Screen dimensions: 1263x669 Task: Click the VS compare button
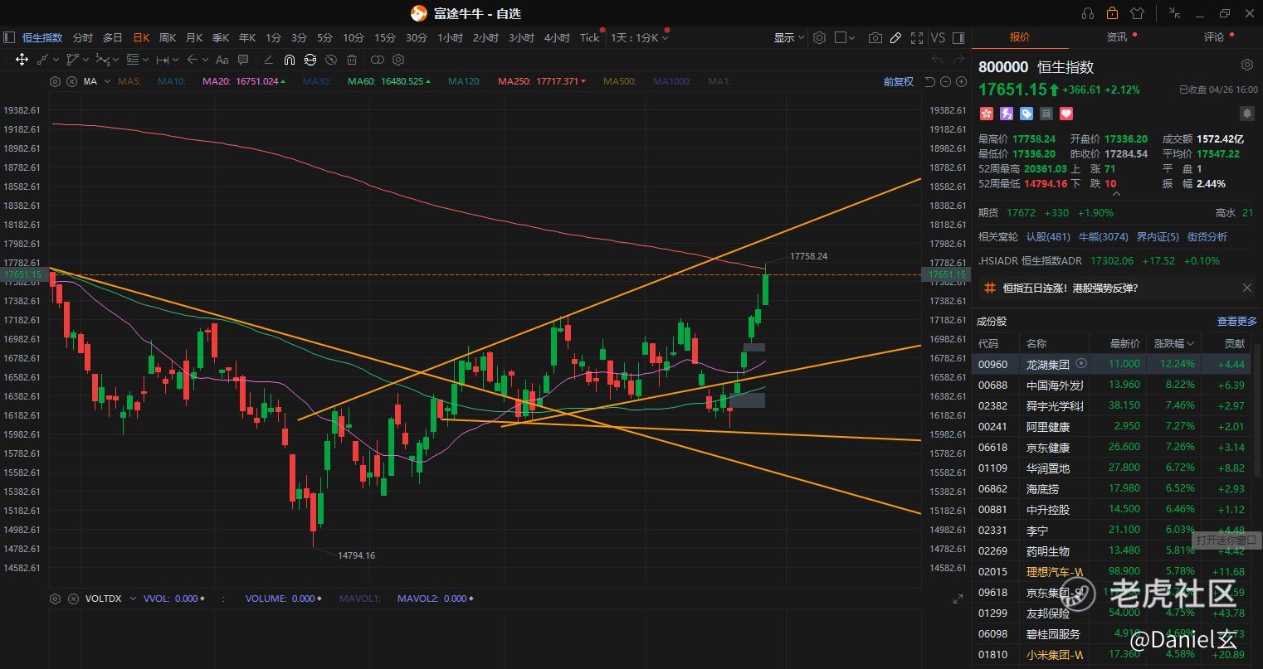(x=938, y=37)
